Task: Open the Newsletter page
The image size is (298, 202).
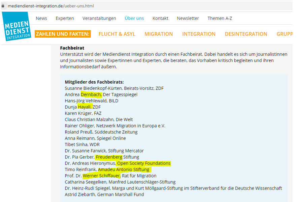Action: 188,18
